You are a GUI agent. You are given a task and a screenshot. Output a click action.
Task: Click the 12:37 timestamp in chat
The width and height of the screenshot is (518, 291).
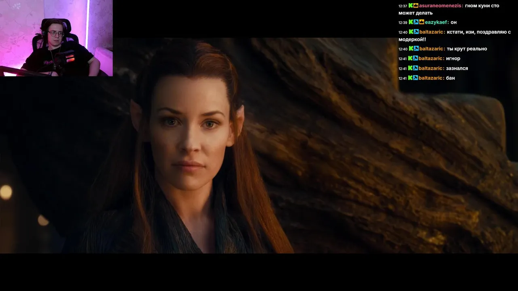[x=403, y=6]
